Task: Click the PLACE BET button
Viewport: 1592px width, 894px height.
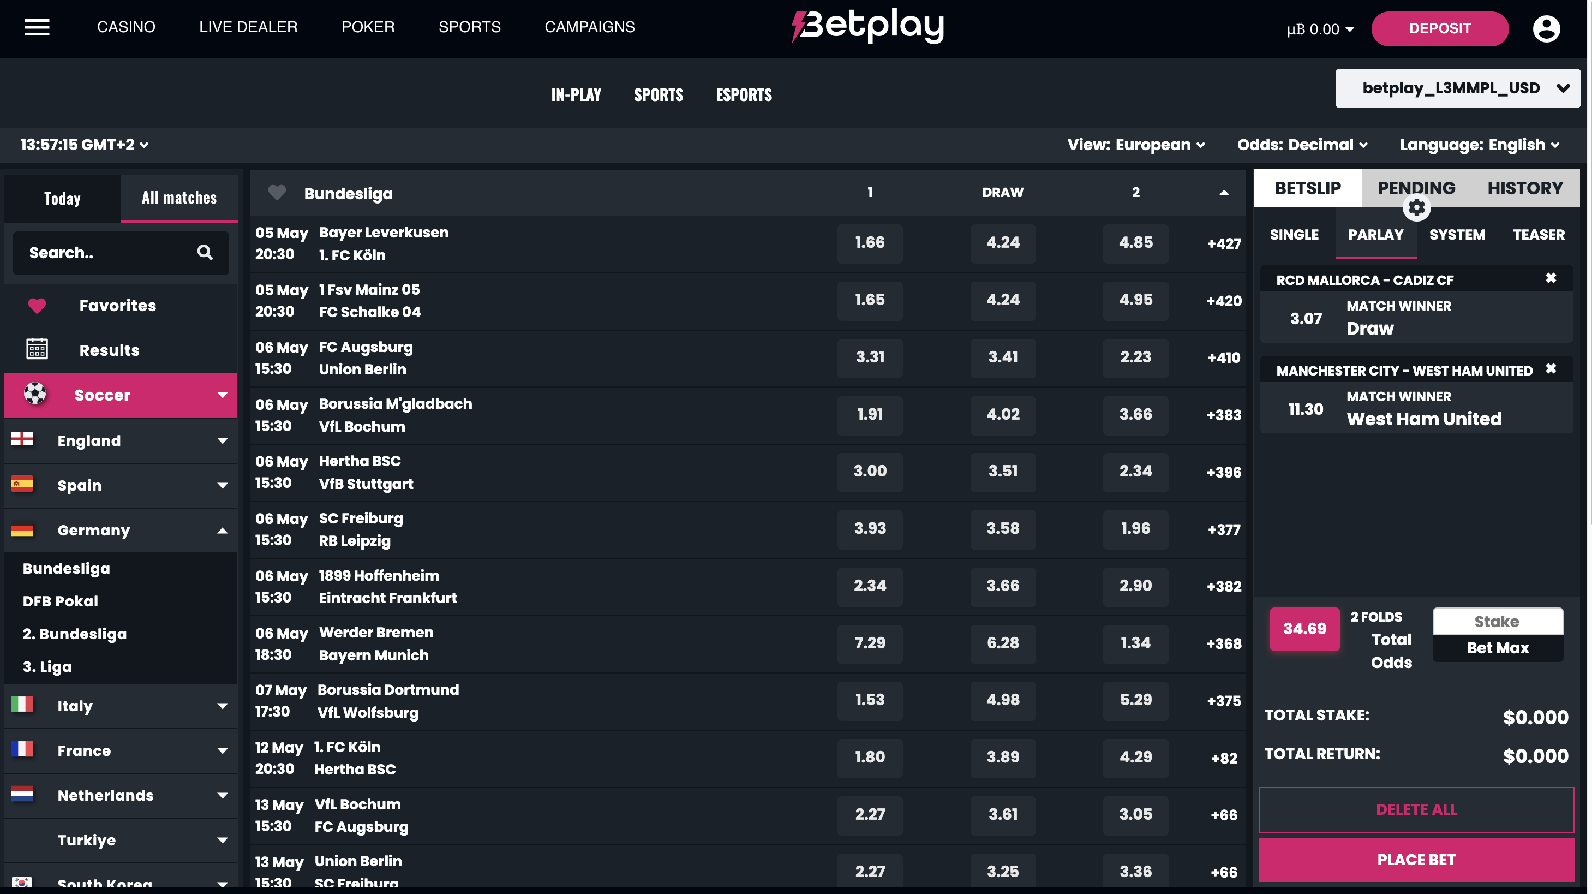Action: click(x=1416, y=860)
